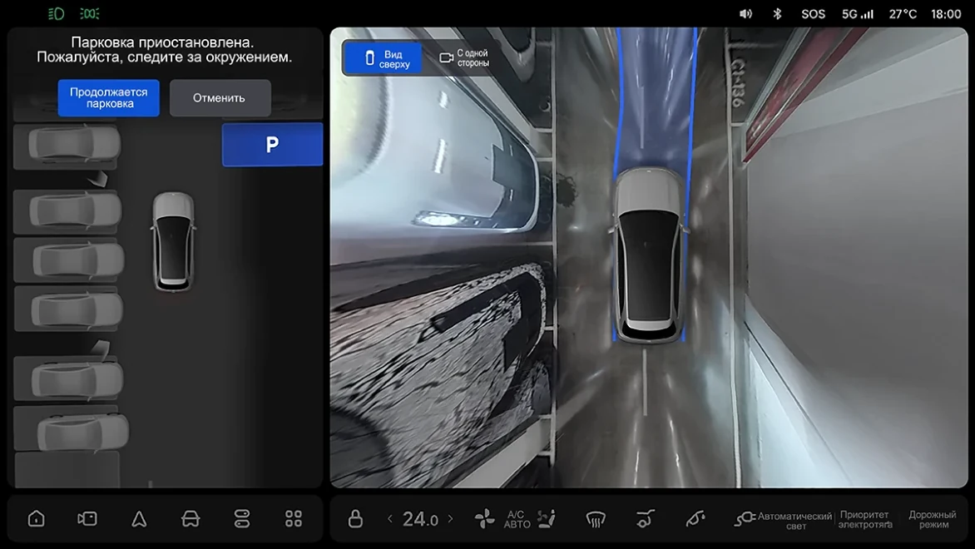Toggle 'Автоматический свет' mode
Screen dimensions: 975x549
click(x=794, y=521)
